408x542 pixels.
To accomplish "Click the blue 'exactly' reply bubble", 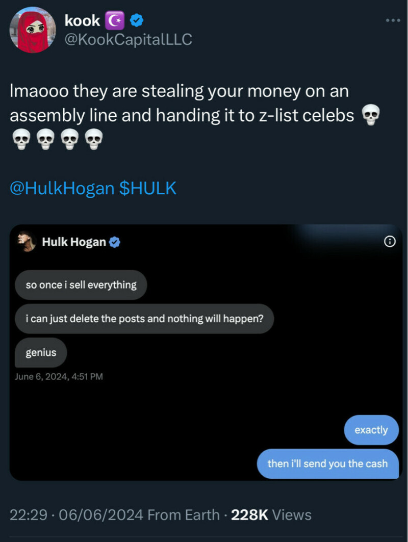I will click(371, 430).
